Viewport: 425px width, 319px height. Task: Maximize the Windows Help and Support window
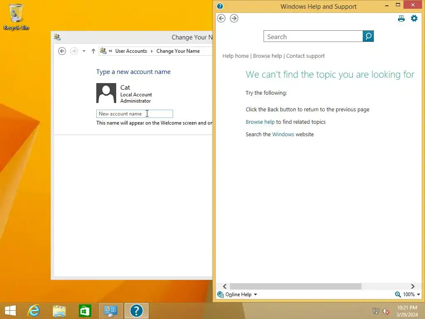point(398,5)
